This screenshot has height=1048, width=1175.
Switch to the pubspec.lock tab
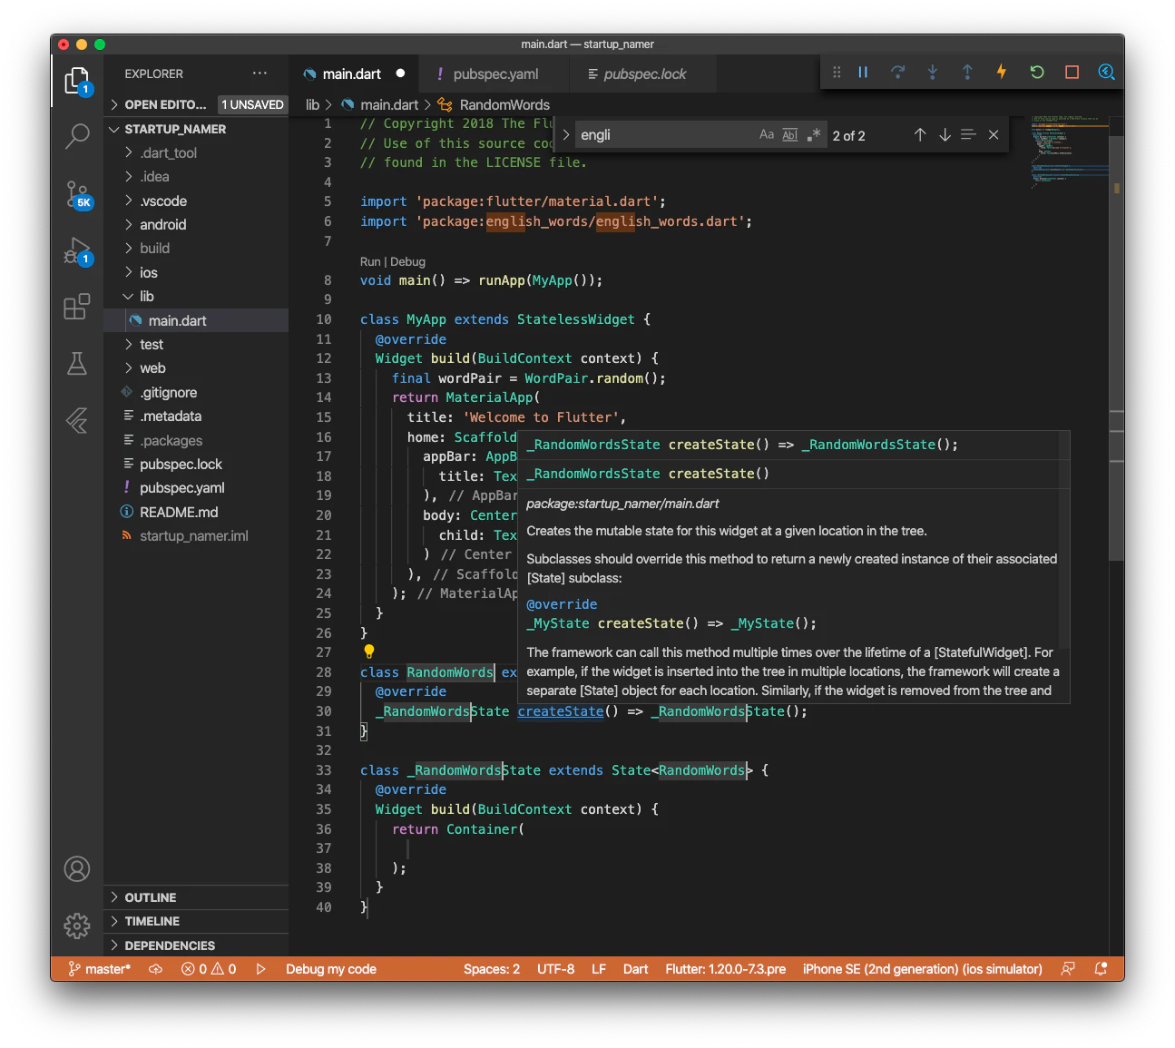(644, 74)
